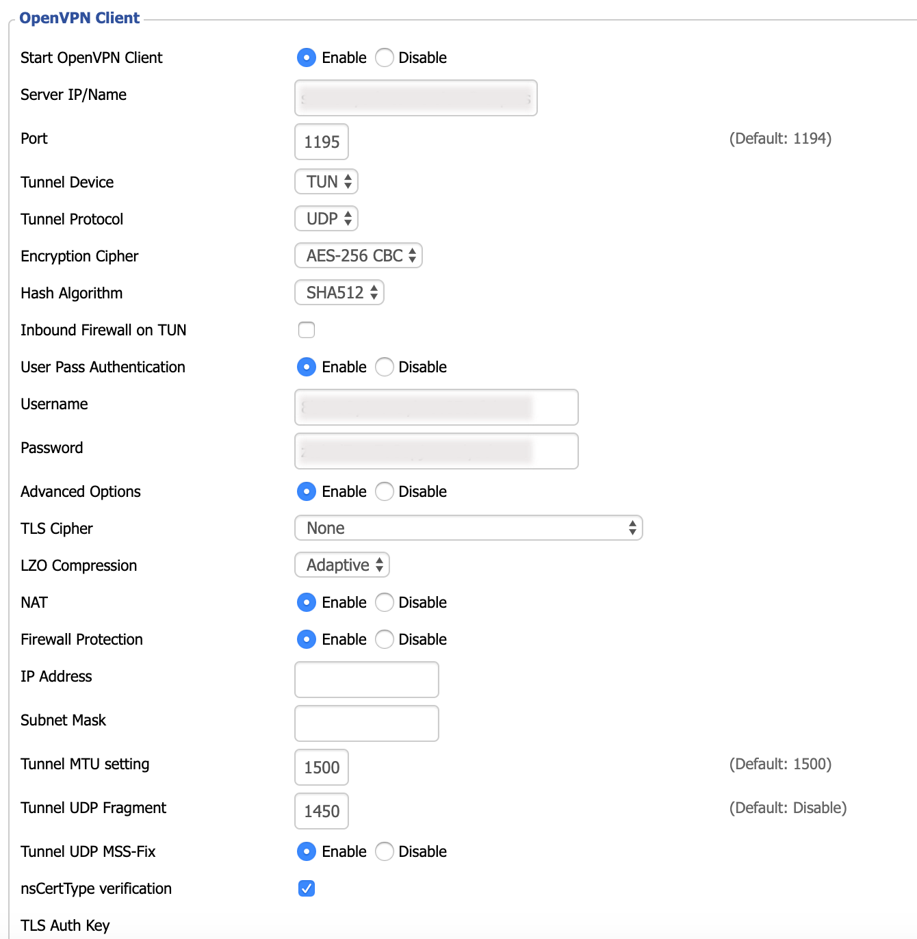Open the Tunnel Device dropdown

326,181
